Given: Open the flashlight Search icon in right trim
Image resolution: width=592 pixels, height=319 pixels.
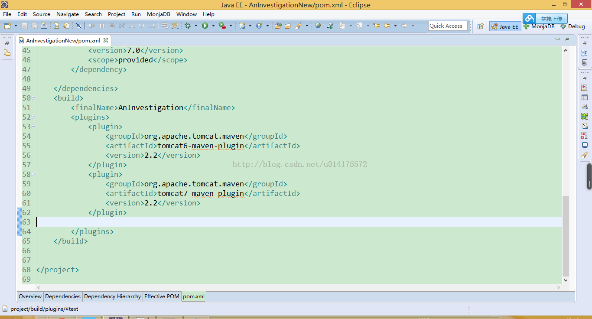Looking at the screenshot, I should tap(585, 155).
